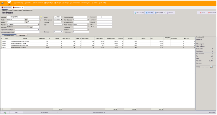This screenshot has height=115, width=217.
Task: Click the Kontakt osoba input field
Action: [81, 22]
